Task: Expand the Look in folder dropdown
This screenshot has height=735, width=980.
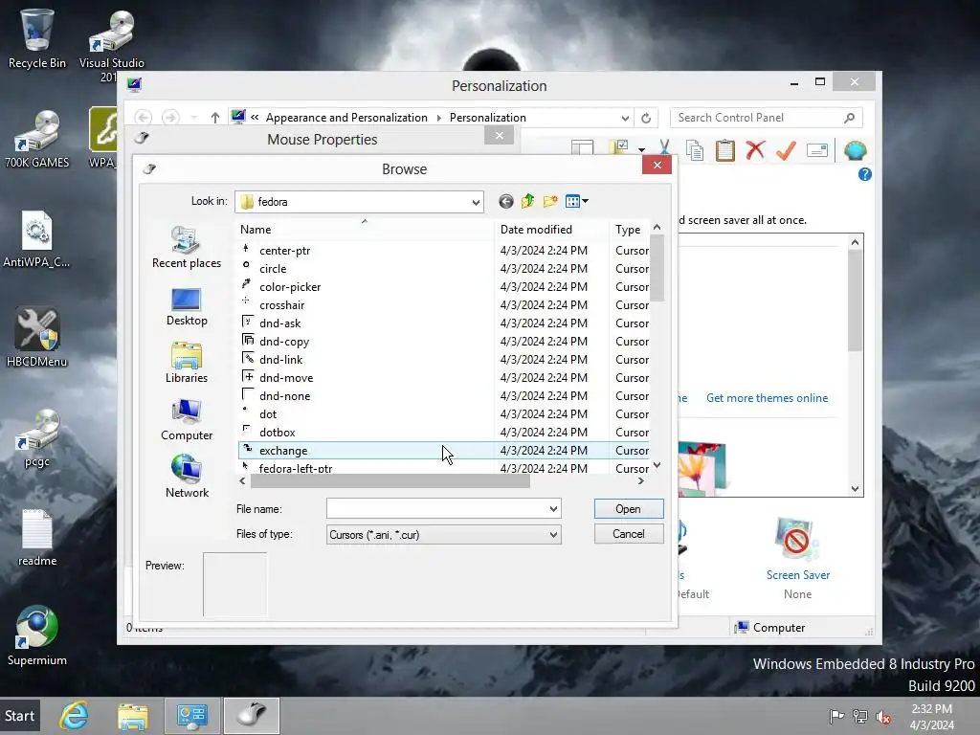Action: pos(476,202)
